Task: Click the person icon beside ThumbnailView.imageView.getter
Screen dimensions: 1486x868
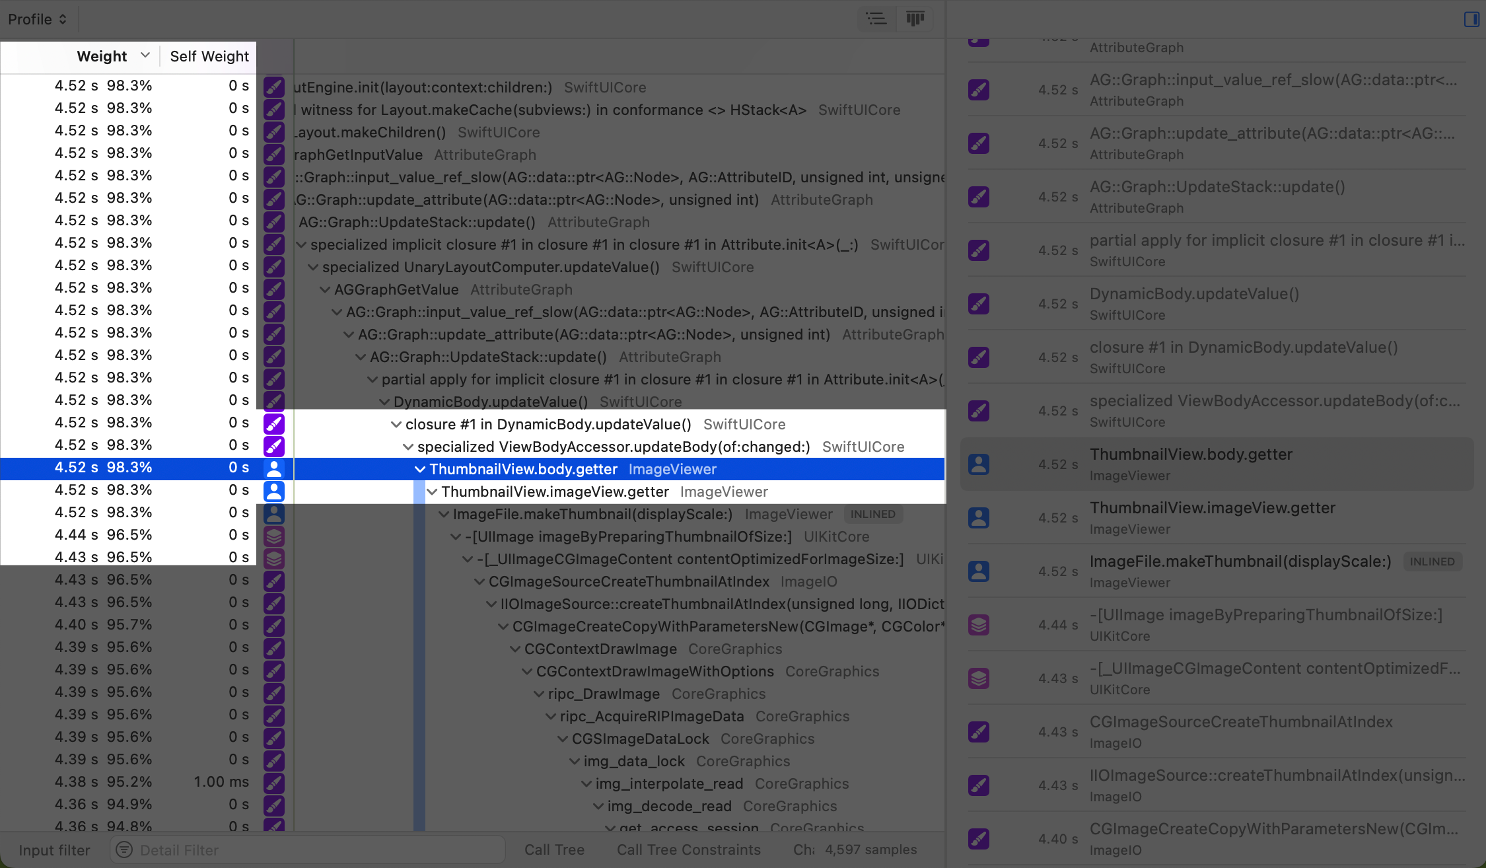Action: click(275, 491)
